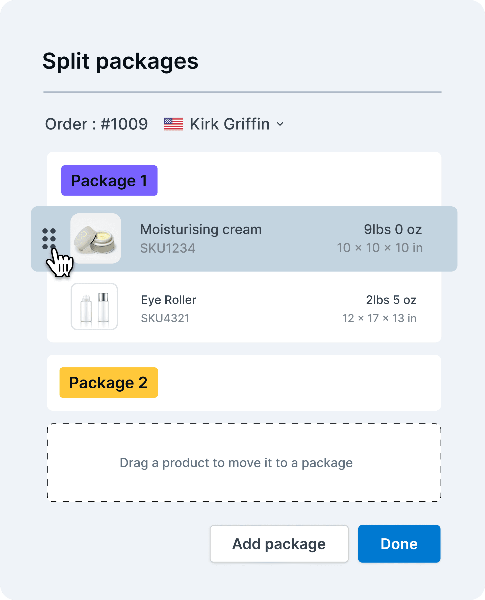The width and height of the screenshot is (485, 600).
Task: Click the 10 × 10 × 10 in dimensions
Action: [380, 248]
